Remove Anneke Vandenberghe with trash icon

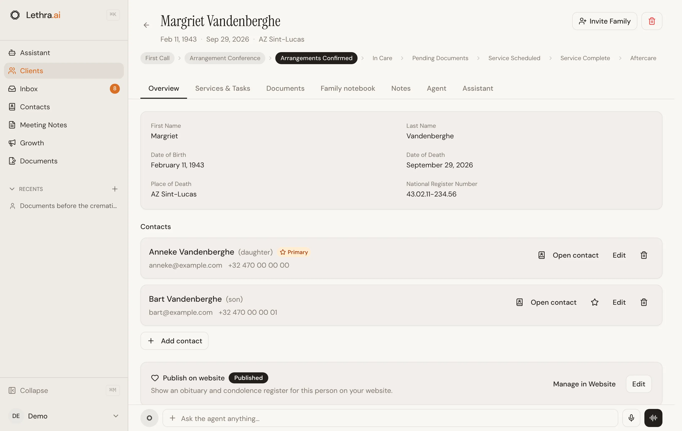(644, 255)
